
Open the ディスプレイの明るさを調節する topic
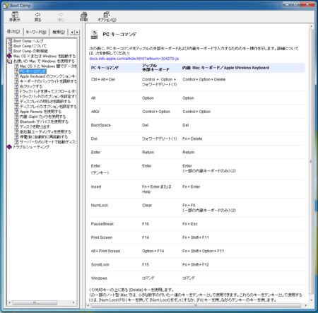(x=45, y=102)
